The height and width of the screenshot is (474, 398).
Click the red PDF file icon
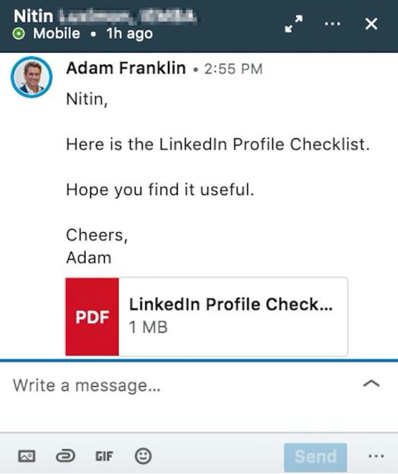[92, 316]
